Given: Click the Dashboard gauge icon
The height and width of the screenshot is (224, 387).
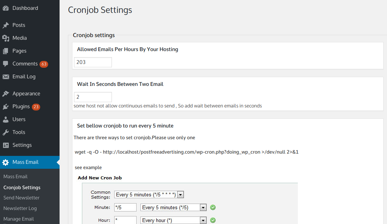Looking at the screenshot, I should pos(6,8).
